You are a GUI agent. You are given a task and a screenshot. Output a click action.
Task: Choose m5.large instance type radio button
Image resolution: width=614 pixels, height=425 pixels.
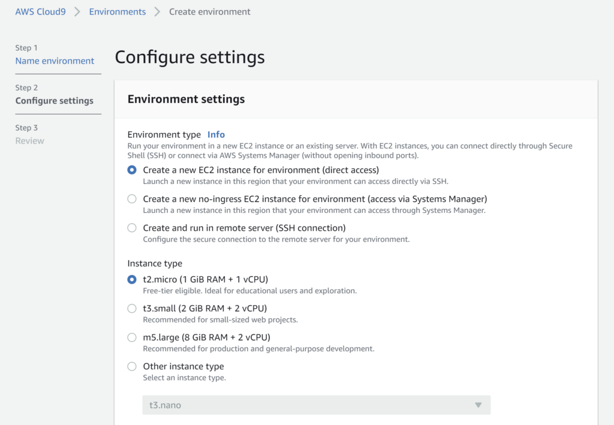pyautogui.click(x=132, y=337)
